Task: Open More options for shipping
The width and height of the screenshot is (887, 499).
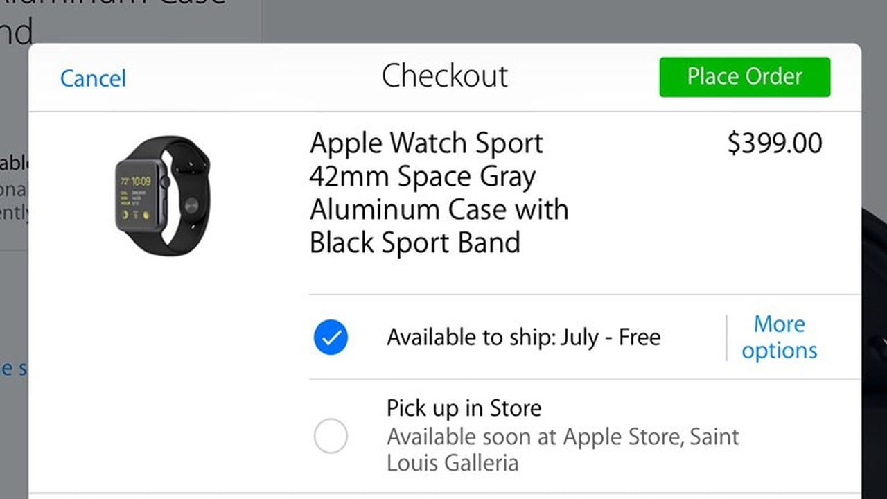Action: click(779, 338)
